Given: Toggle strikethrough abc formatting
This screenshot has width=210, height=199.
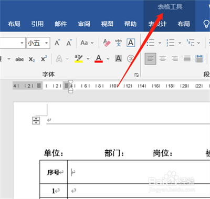Looking at the screenshot, I should point(19,59).
